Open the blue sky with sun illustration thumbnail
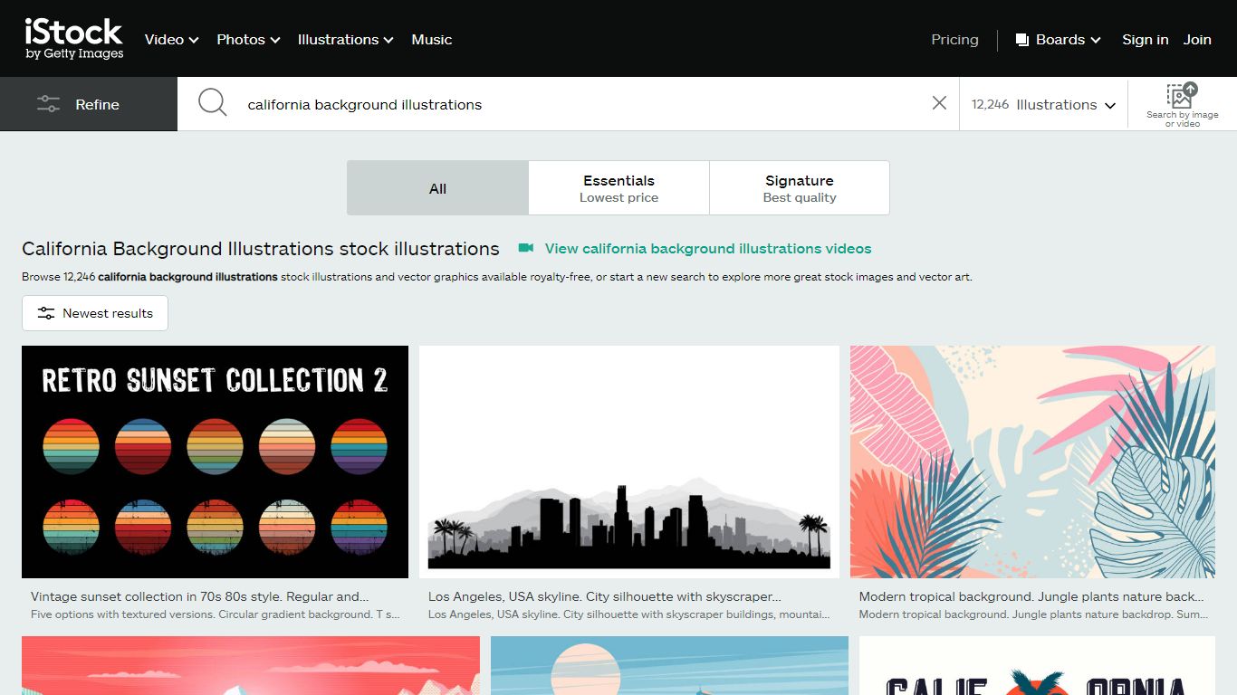The height and width of the screenshot is (695, 1237). (x=669, y=666)
